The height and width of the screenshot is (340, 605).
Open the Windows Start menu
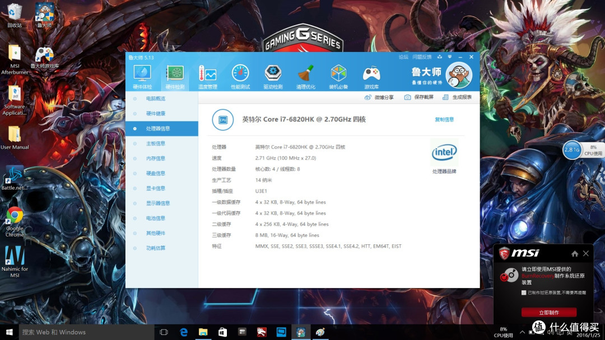(x=10, y=332)
